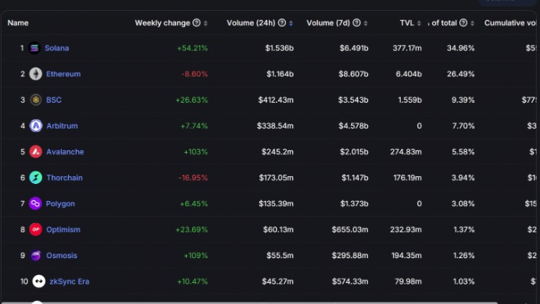Click the Arbitrum chain logo icon
The height and width of the screenshot is (304, 540).
pos(35,125)
